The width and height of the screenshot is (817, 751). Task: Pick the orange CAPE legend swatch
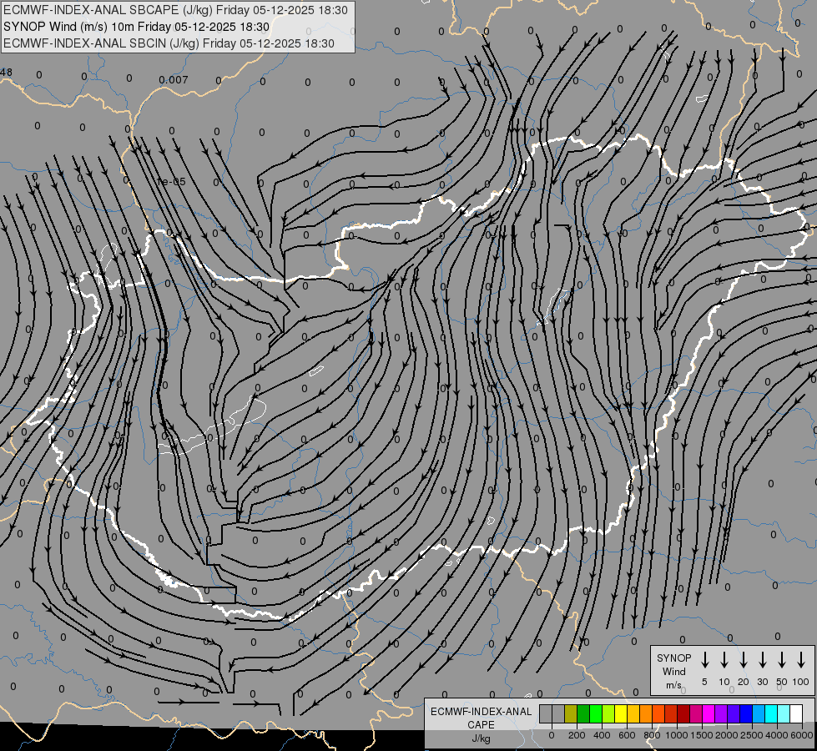[x=646, y=713]
